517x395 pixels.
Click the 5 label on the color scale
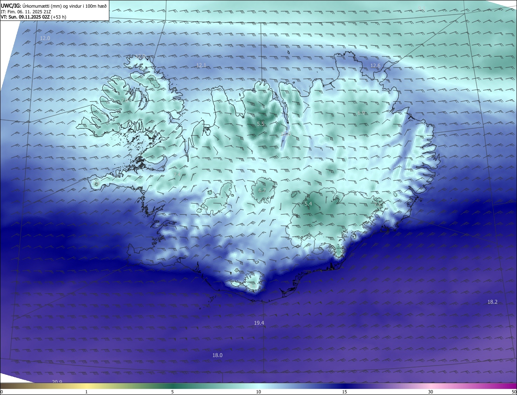172,392
